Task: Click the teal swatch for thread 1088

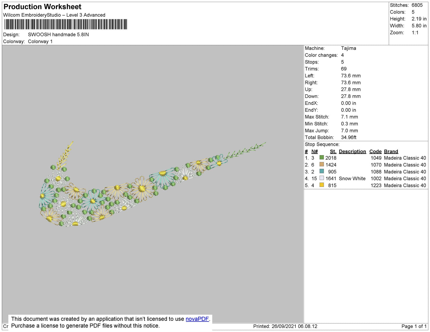Action: pyautogui.click(x=322, y=171)
